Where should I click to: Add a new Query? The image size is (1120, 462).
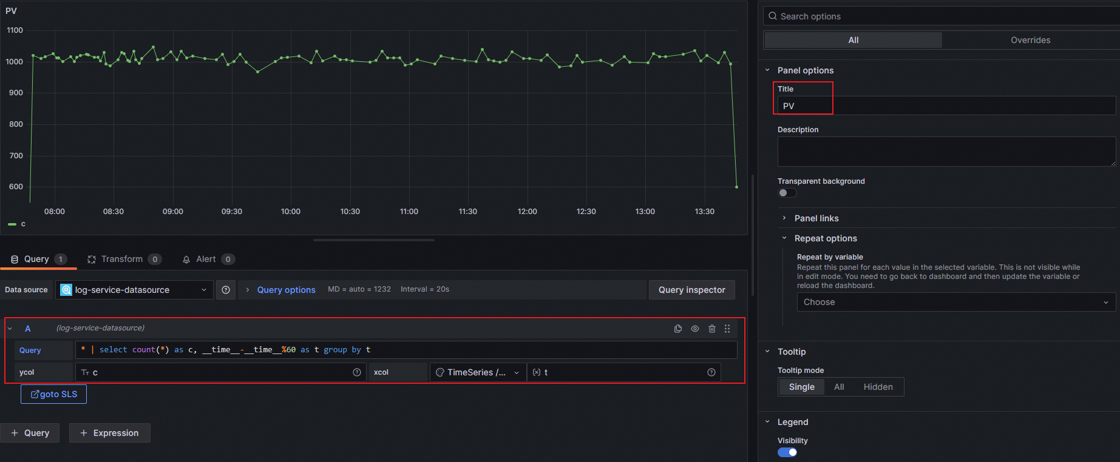30,433
